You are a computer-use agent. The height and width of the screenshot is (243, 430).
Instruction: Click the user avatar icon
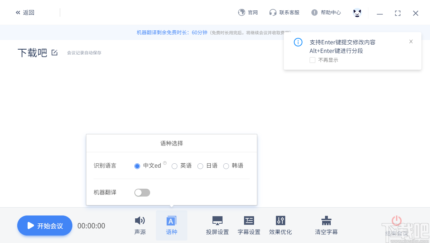(x=357, y=13)
